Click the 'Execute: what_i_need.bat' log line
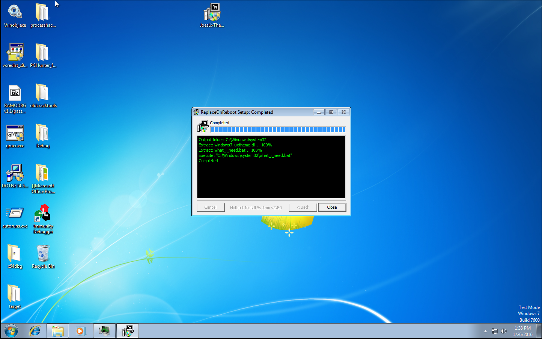This screenshot has height=339, width=542. (x=245, y=155)
